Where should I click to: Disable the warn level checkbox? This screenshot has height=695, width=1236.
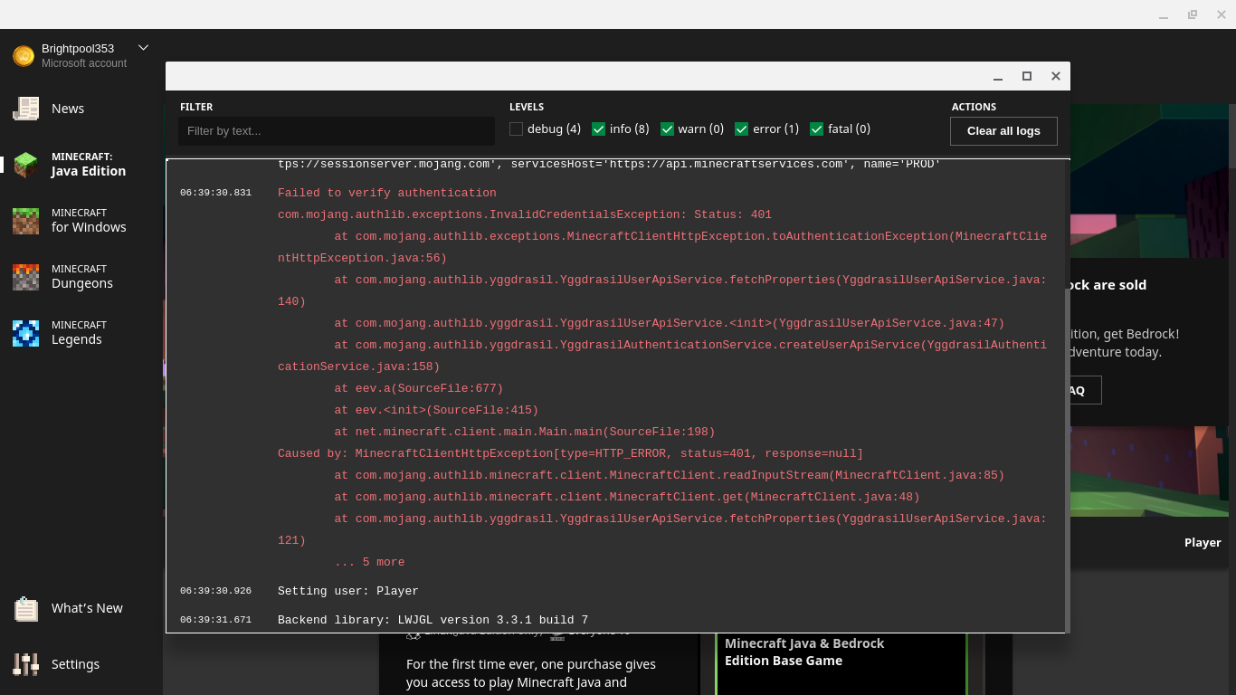click(x=667, y=129)
